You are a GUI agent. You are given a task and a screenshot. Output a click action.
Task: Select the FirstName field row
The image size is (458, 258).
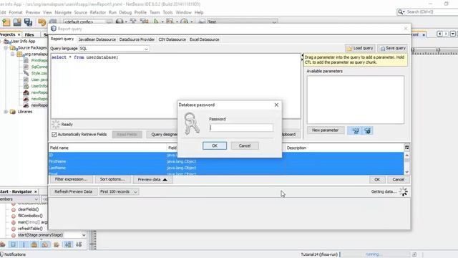tap(226, 161)
